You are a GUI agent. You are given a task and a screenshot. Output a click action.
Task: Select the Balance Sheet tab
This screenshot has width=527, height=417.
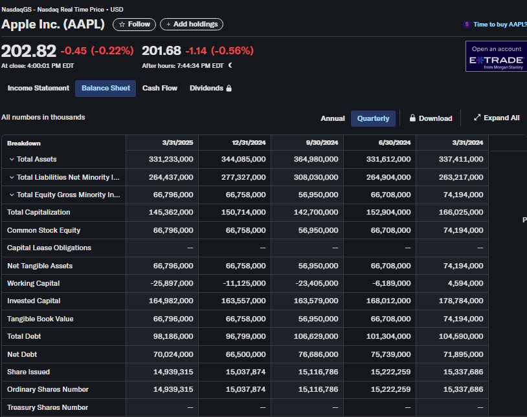[106, 89]
